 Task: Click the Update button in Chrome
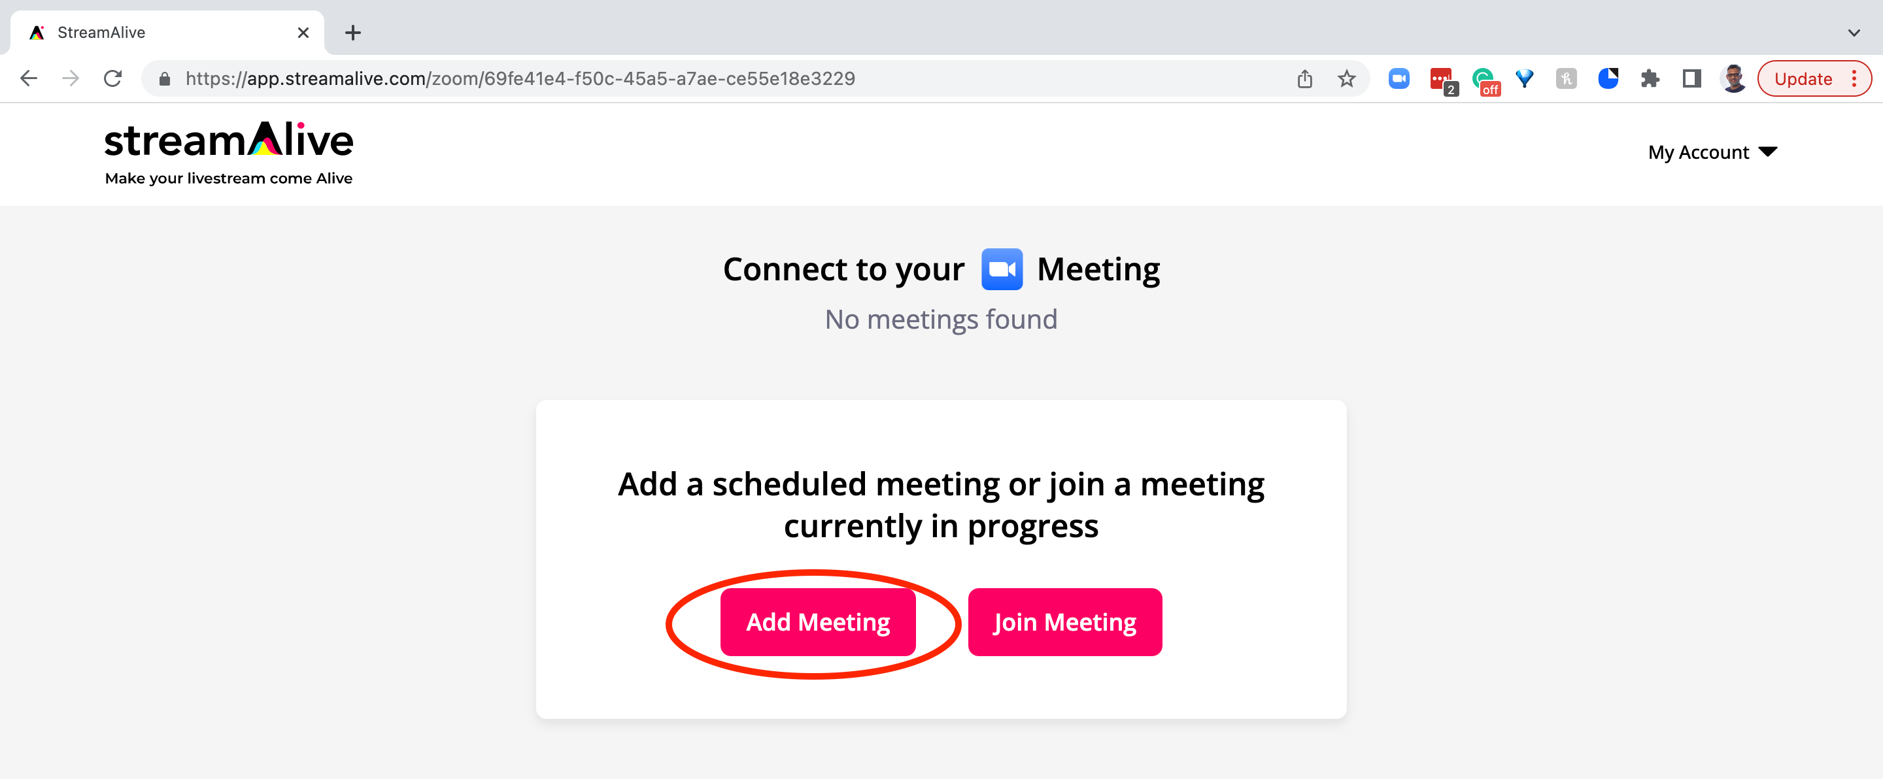(x=1803, y=78)
